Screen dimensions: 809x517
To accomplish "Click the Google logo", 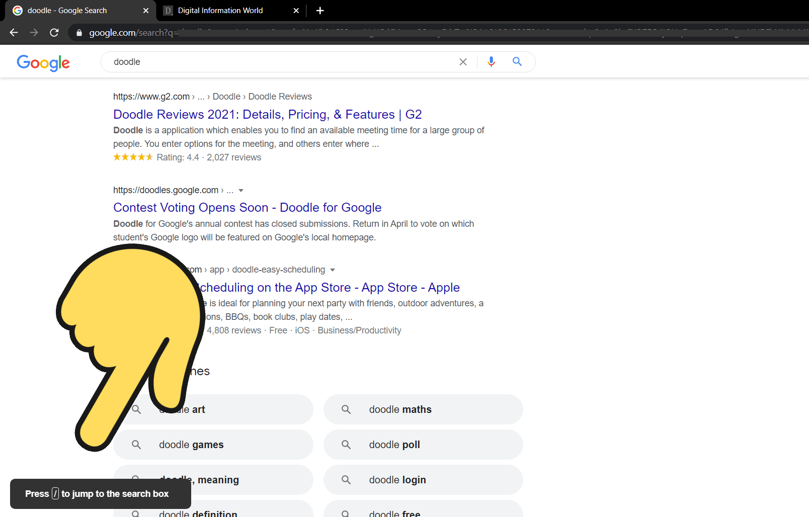I will pyautogui.click(x=43, y=62).
